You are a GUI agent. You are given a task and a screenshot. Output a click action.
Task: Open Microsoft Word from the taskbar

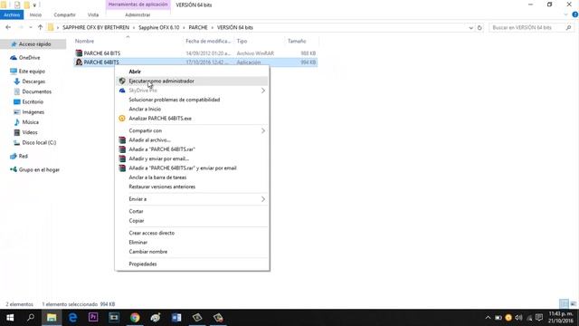[176, 318]
